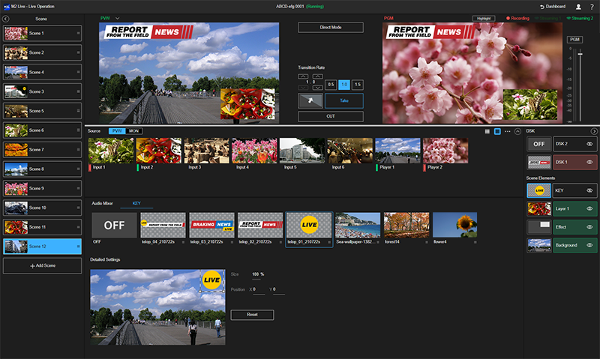Click the Streaming 2 status indicator
Viewport: 600px width, 359px height.
click(580, 18)
